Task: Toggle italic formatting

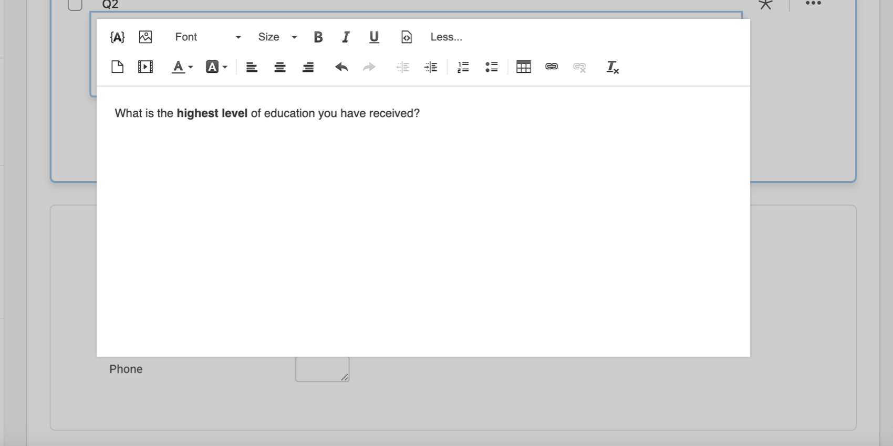Action: pyautogui.click(x=346, y=37)
